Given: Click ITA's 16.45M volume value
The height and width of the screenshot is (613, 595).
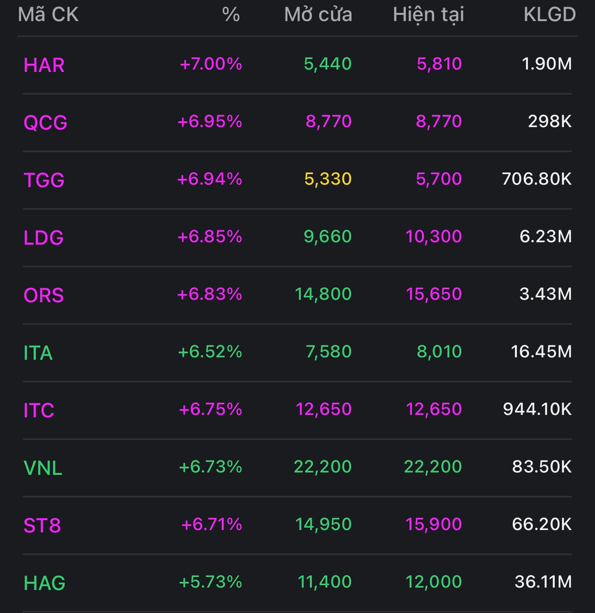Looking at the screenshot, I should (541, 351).
